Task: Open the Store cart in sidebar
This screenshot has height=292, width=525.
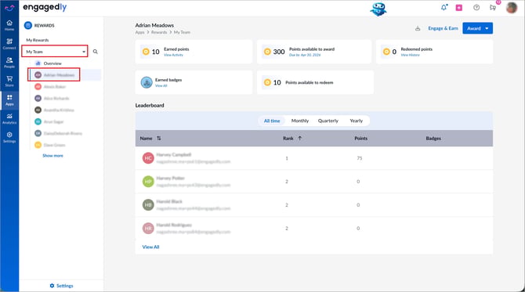Action: 9,81
